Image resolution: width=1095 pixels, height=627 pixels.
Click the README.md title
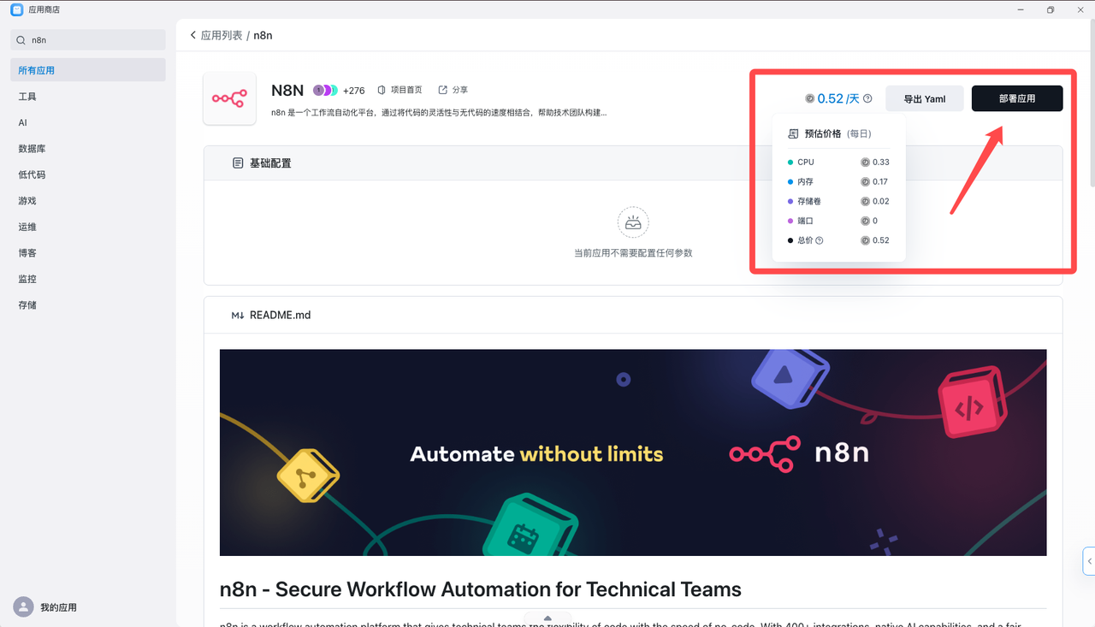coord(280,315)
